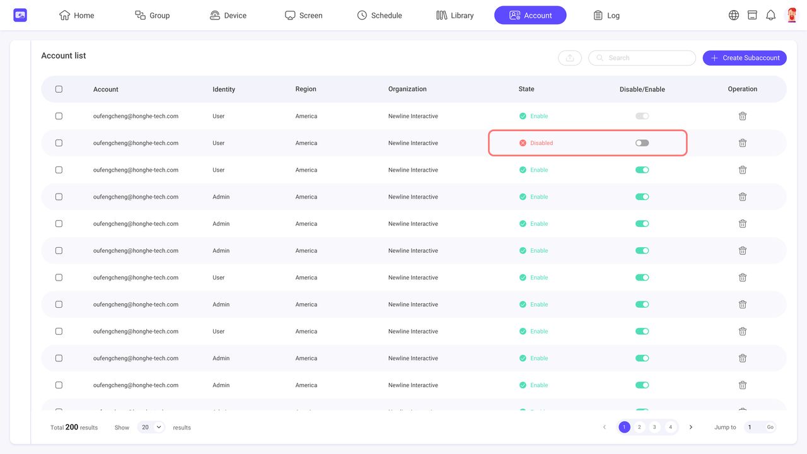This screenshot has height=454, width=807.
Task: Open the Library tab
Action: 455,15
